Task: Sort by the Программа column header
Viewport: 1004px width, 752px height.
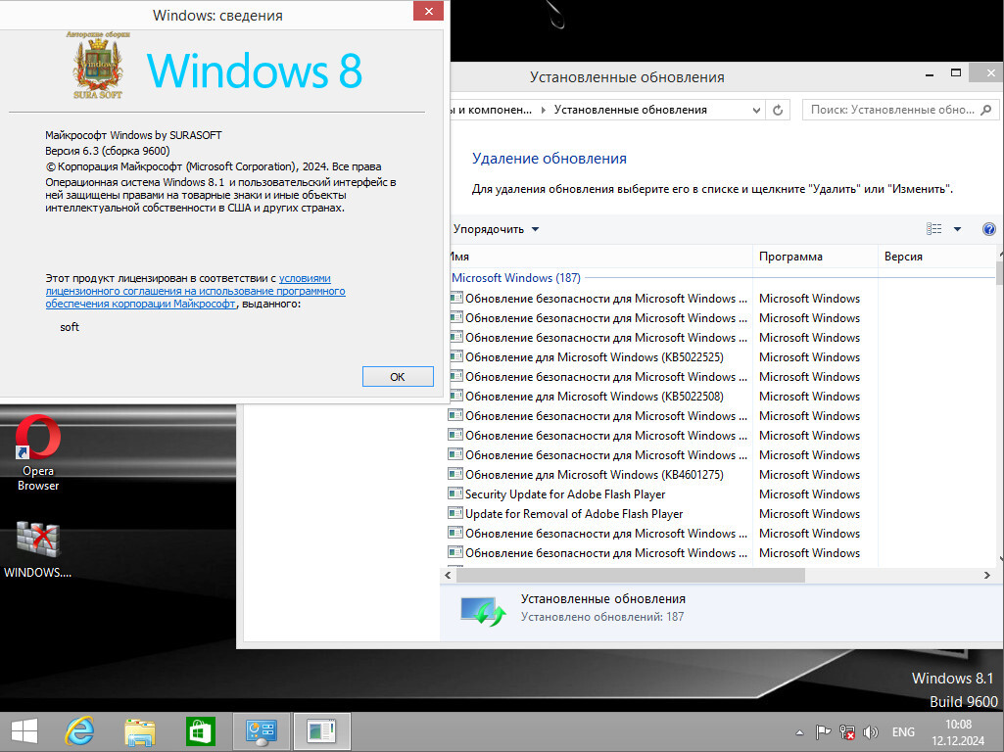Action: pyautogui.click(x=815, y=257)
